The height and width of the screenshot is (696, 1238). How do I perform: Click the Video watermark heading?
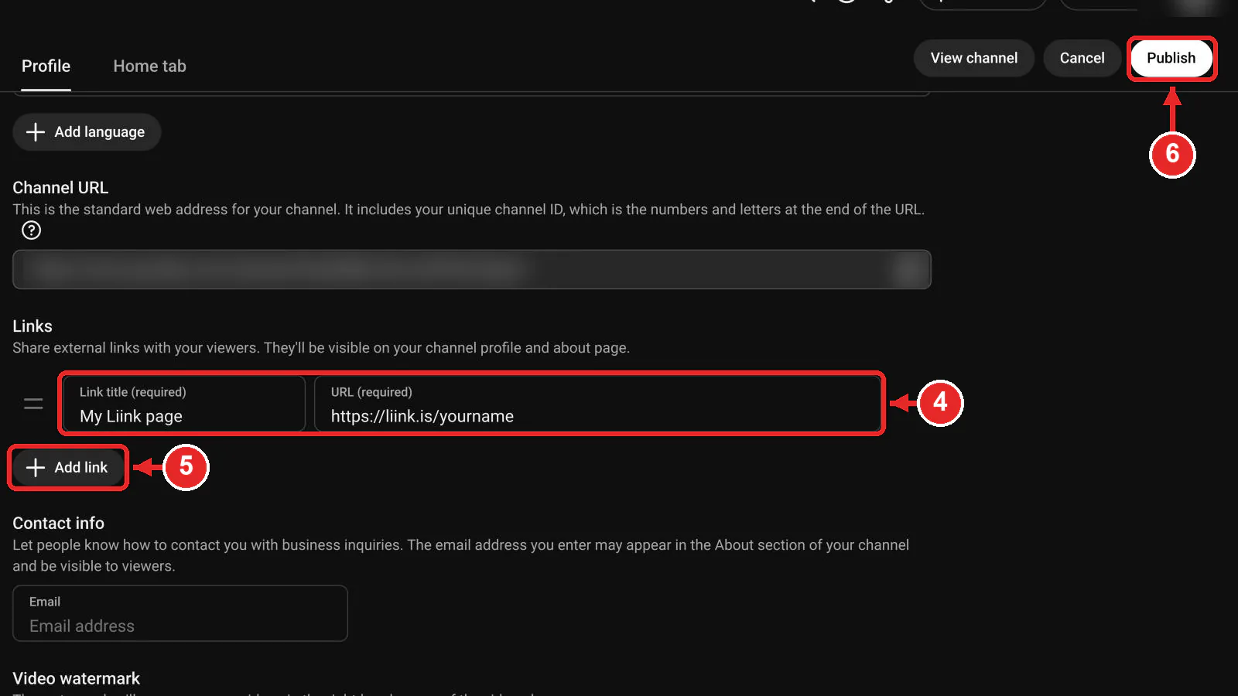pyautogui.click(x=77, y=679)
